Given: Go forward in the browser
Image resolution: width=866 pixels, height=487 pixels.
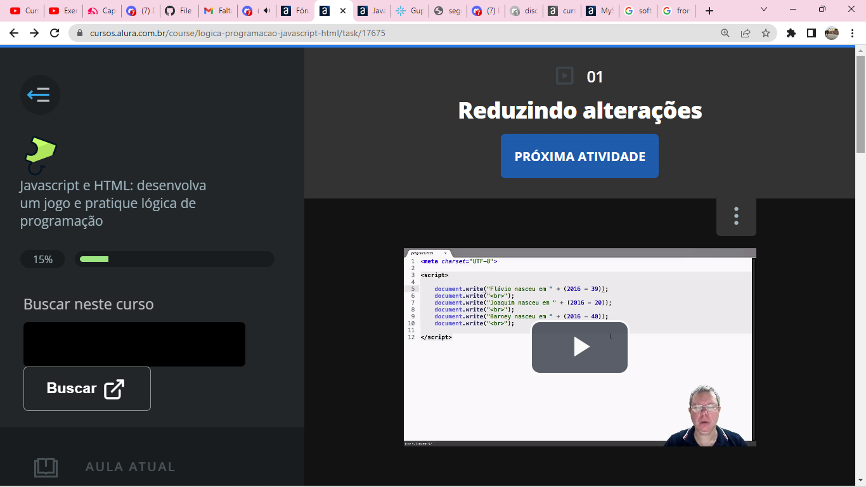Looking at the screenshot, I should (x=34, y=33).
